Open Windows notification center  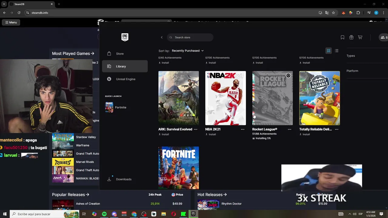coord(381,214)
